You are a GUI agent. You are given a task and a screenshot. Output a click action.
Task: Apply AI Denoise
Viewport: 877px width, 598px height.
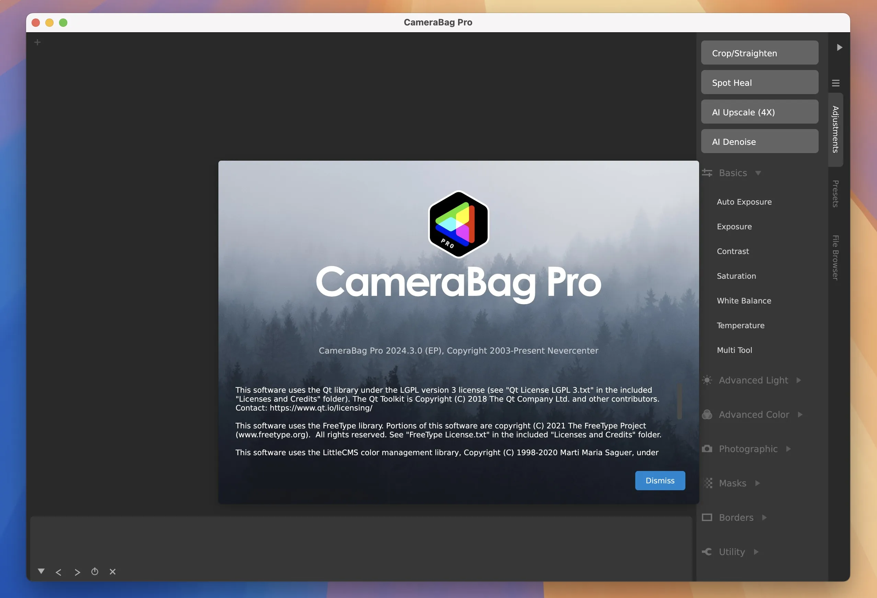tap(760, 141)
